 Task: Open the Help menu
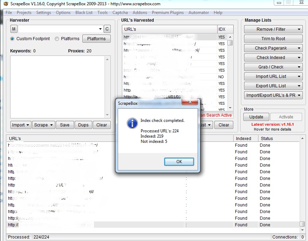(x=218, y=13)
